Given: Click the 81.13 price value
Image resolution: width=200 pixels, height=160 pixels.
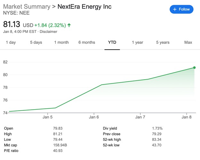Looking at the screenshot, I should [x=12, y=24].
